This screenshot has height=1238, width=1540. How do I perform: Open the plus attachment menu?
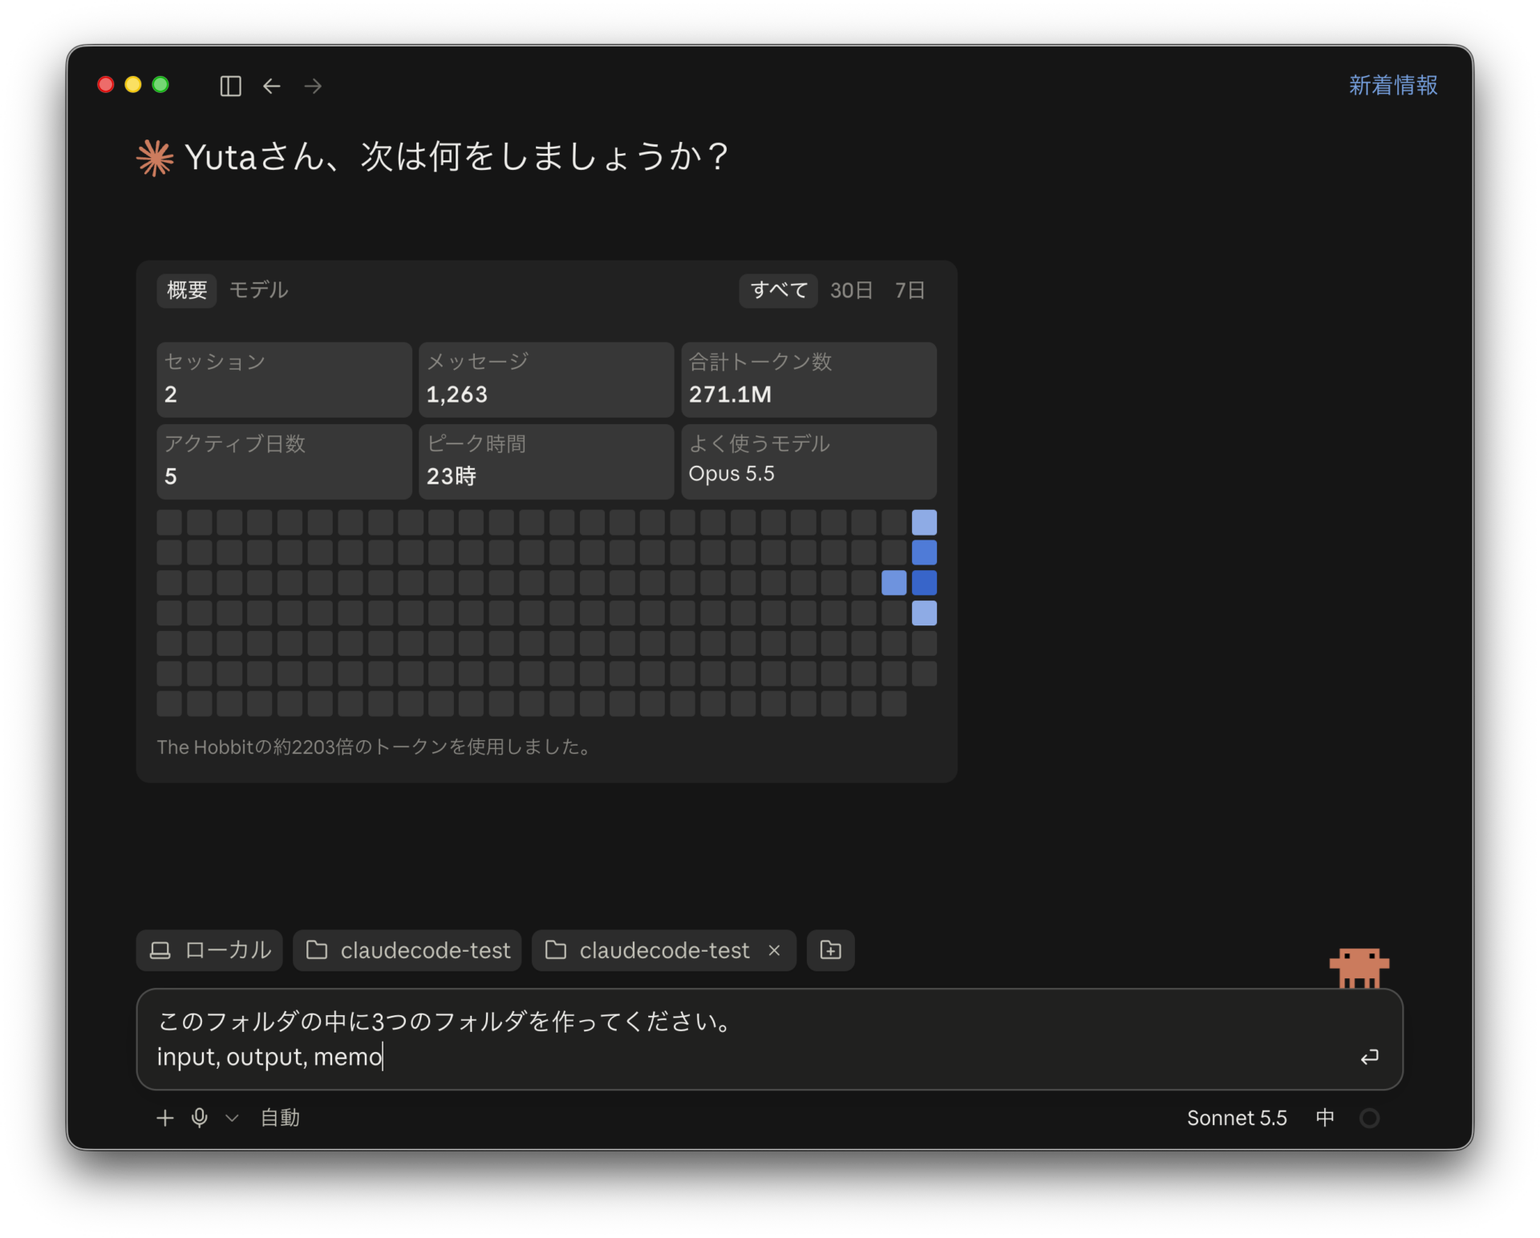point(164,1118)
